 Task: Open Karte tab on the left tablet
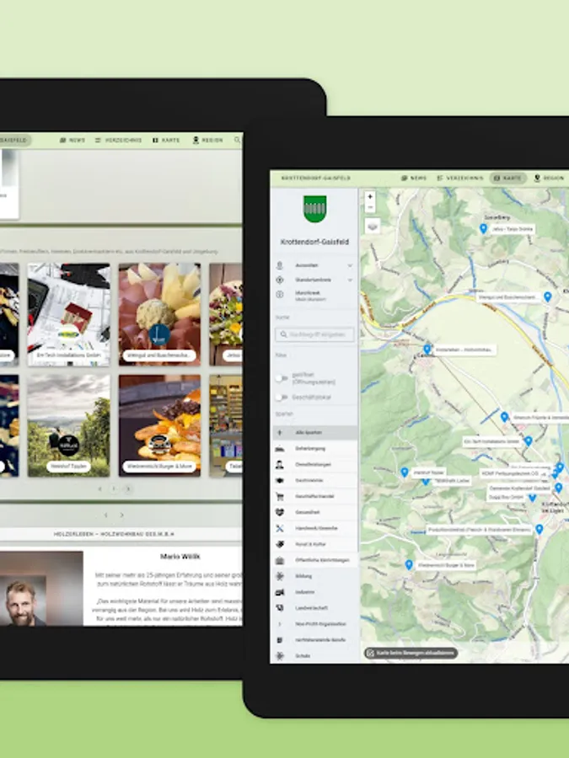click(166, 140)
